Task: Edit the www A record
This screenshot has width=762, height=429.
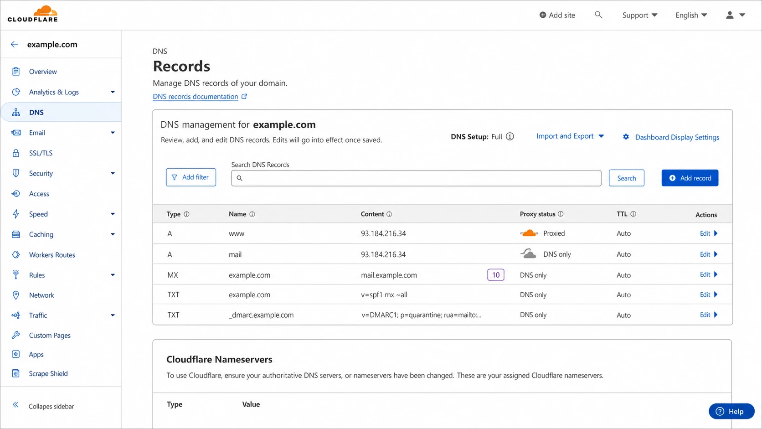Action: [x=709, y=233]
